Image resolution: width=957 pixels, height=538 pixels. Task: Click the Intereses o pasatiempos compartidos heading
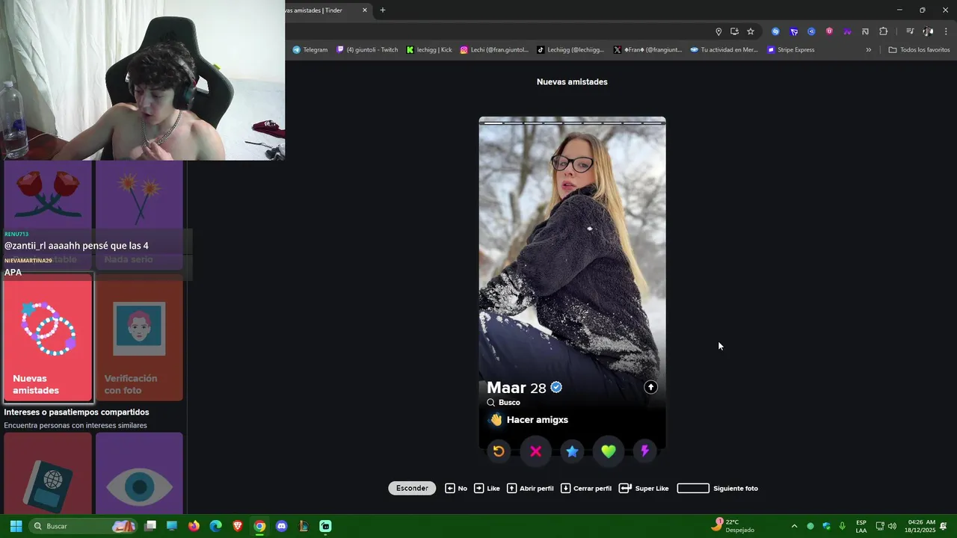(76, 412)
